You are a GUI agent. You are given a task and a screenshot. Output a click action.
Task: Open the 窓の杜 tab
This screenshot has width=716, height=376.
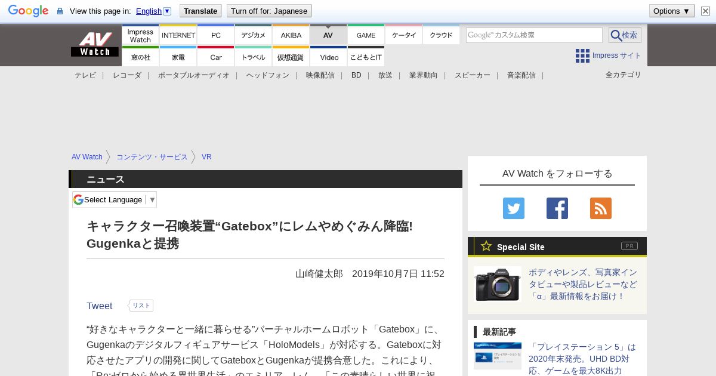point(140,57)
